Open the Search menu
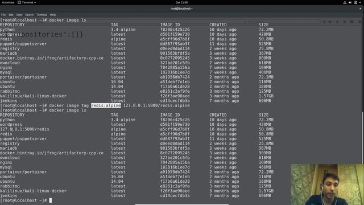The width and height of the screenshot is (364, 205). [29, 15]
